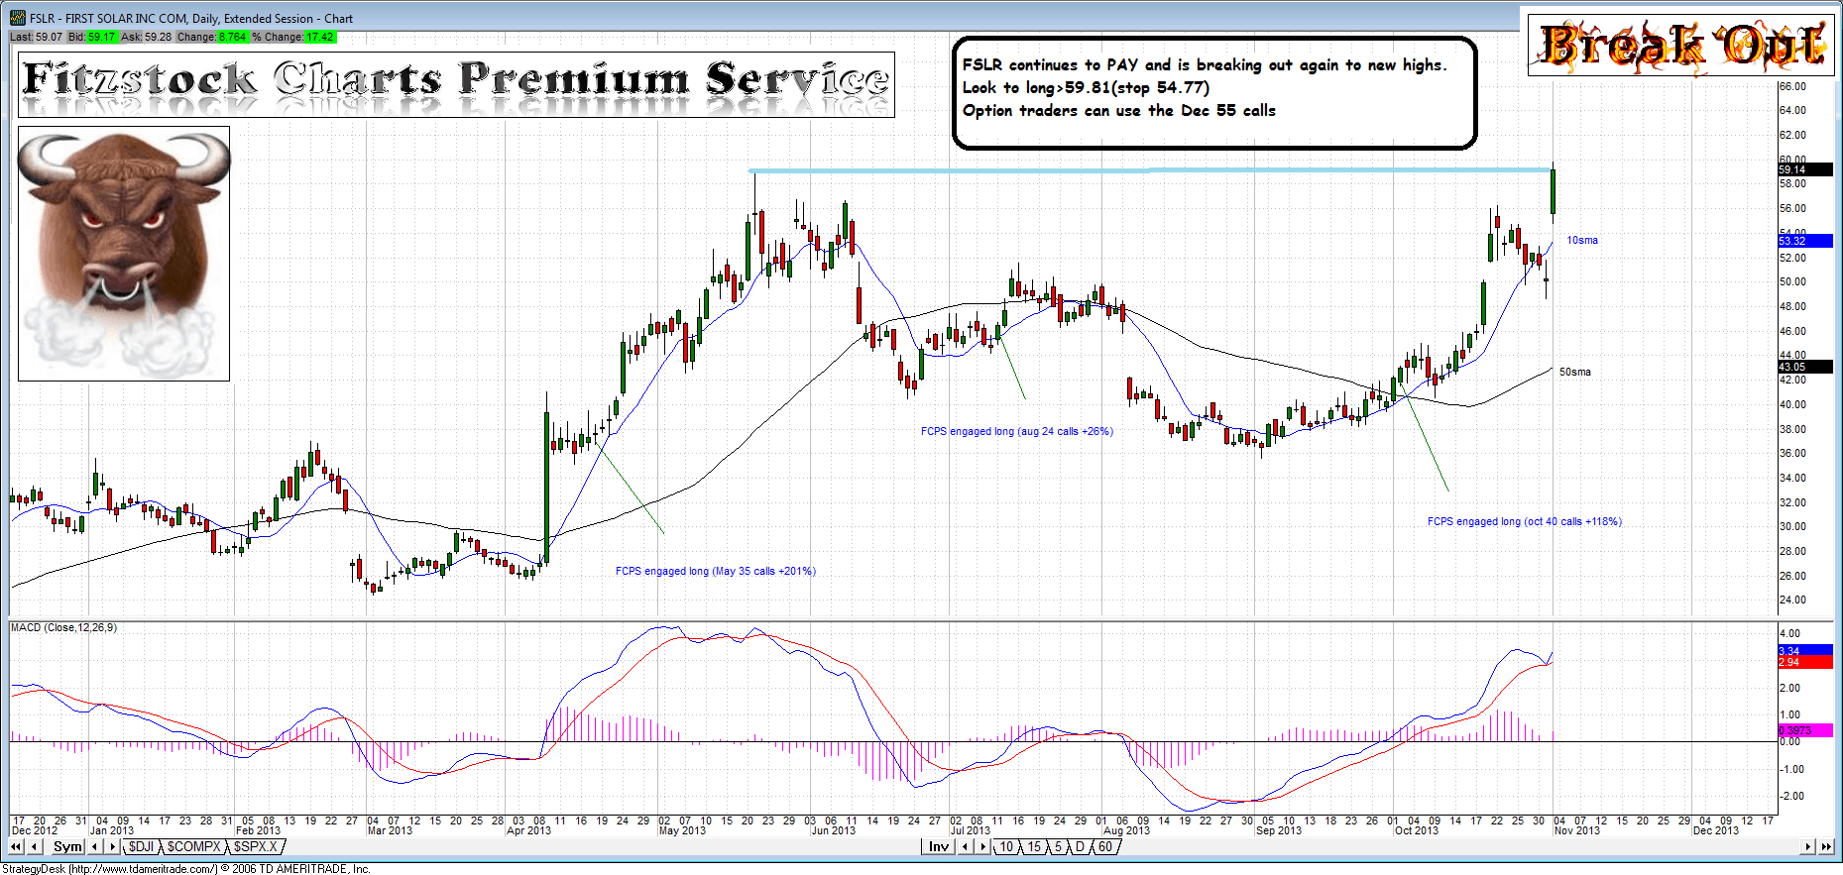Open the Inv interval button

pyautogui.click(x=938, y=846)
